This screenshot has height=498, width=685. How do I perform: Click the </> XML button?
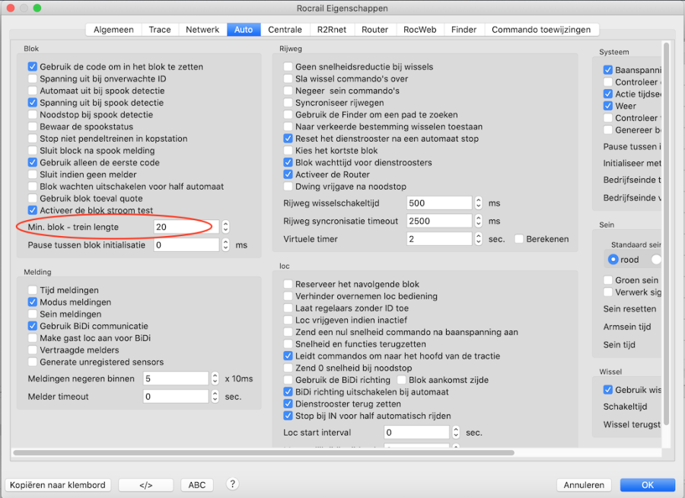pos(146,485)
